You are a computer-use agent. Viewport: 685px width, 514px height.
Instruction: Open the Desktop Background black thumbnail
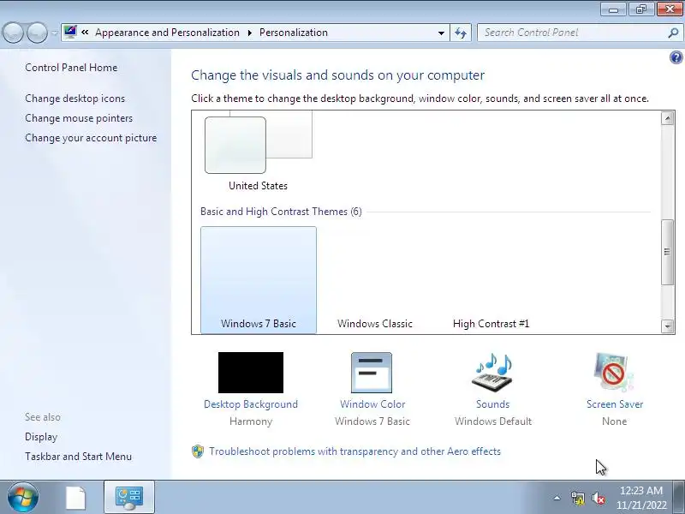coord(251,373)
